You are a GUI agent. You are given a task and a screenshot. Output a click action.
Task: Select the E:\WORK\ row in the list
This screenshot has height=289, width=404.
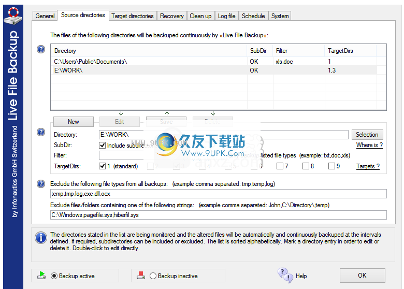pyautogui.click(x=213, y=70)
